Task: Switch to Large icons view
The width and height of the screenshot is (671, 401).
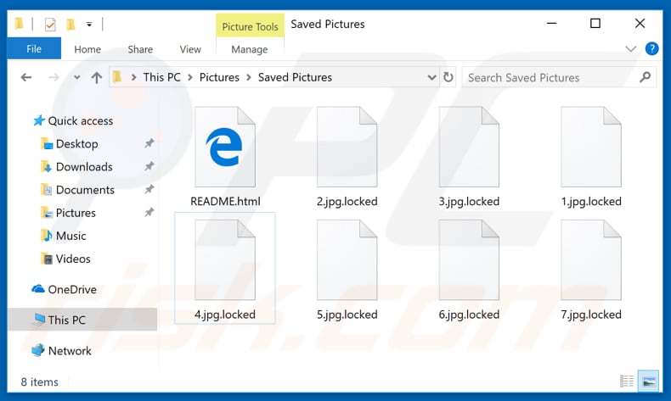Action: [648, 382]
